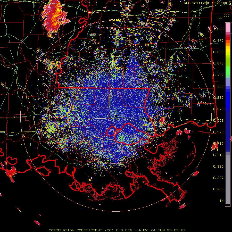Select the 0.520 scale value
This screenshot has height=232, width=232.
coord(218,132)
